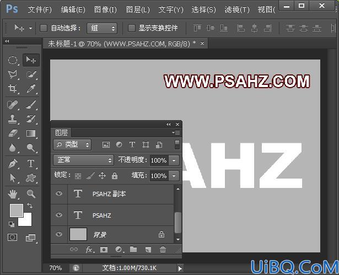
Task: Open the 组 auto-select dropdown
Action: (x=102, y=28)
